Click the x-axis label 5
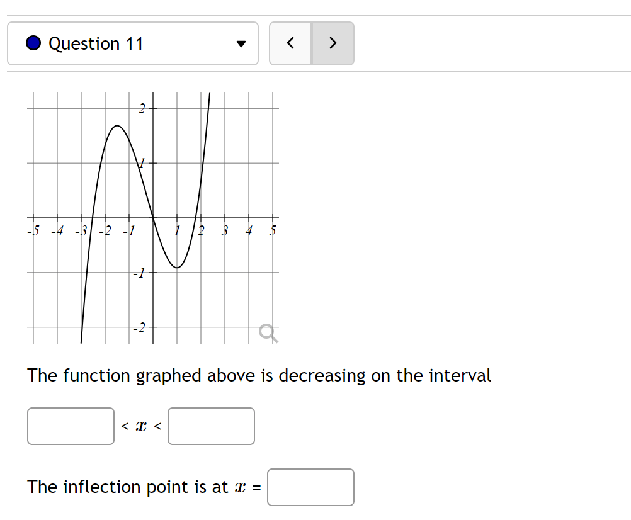Viewport: 631px width, 520px height. 273,230
